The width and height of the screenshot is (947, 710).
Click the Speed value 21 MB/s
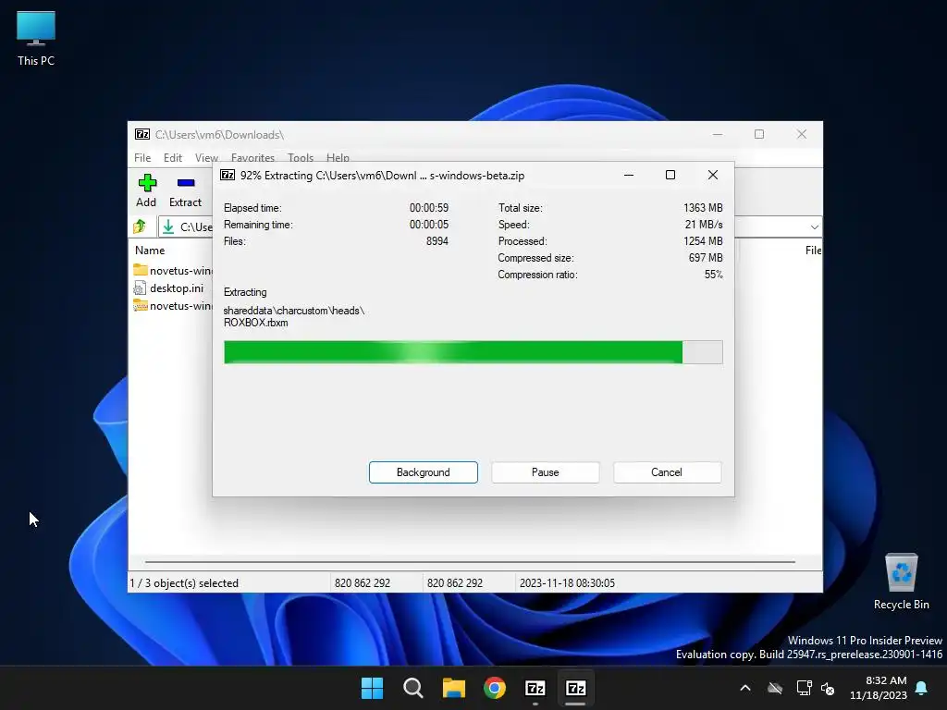point(704,225)
